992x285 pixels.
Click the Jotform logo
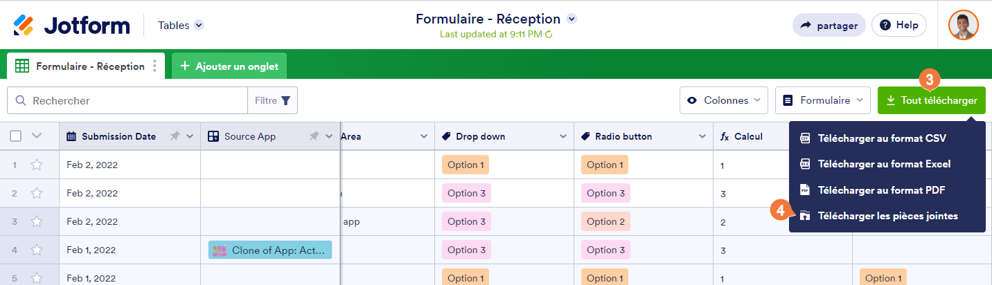point(71,26)
